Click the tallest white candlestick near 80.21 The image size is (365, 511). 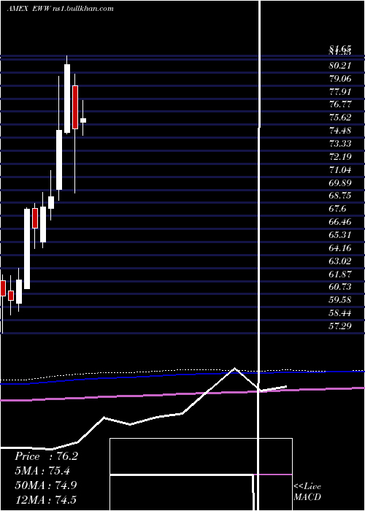tap(67, 99)
